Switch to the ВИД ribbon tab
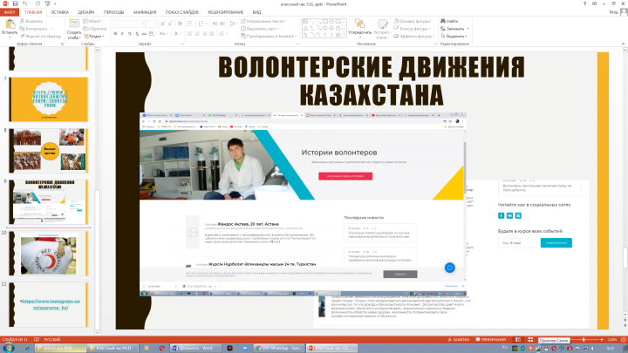The height and width of the screenshot is (353, 628). click(256, 12)
